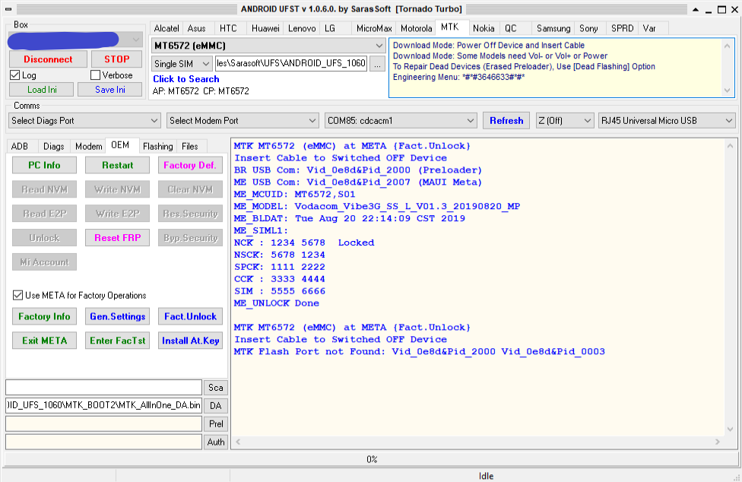The width and height of the screenshot is (742, 482).
Task: Select the Modem tab
Action: pos(88,147)
